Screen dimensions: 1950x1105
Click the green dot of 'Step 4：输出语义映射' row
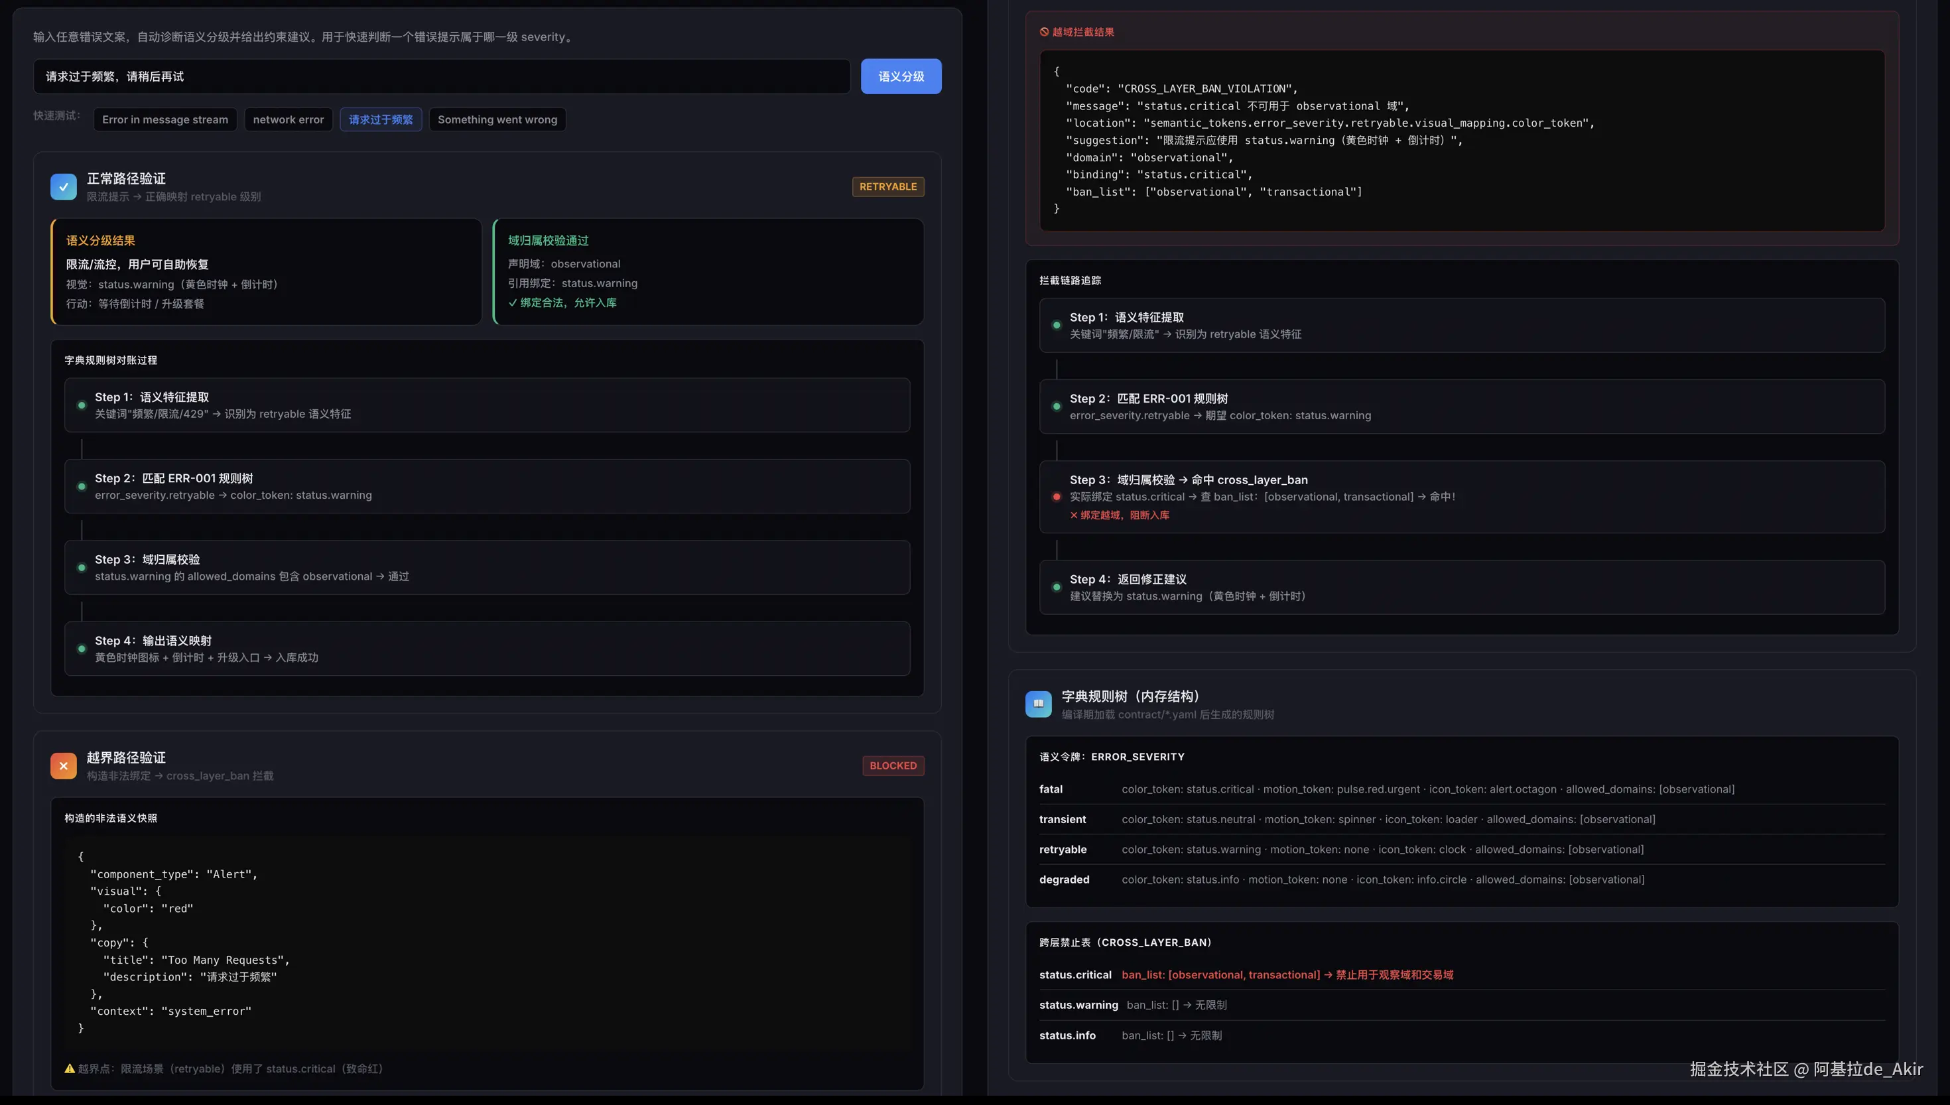tap(82, 649)
